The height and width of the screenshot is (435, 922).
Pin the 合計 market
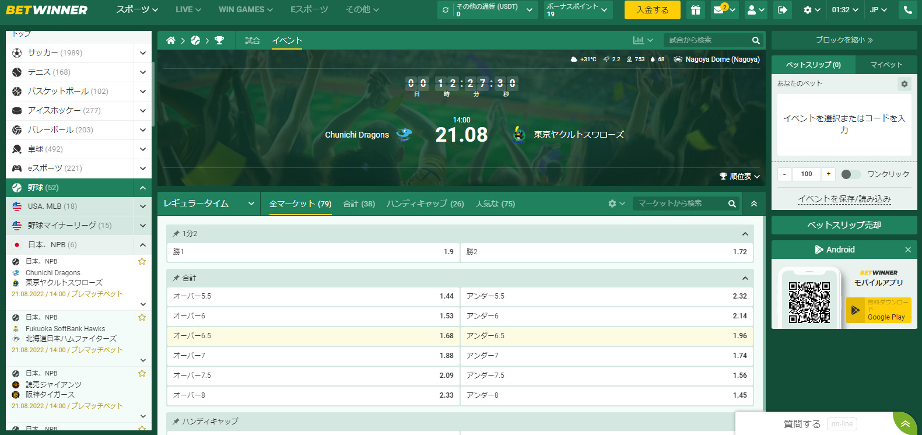click(x=176, y=278)
